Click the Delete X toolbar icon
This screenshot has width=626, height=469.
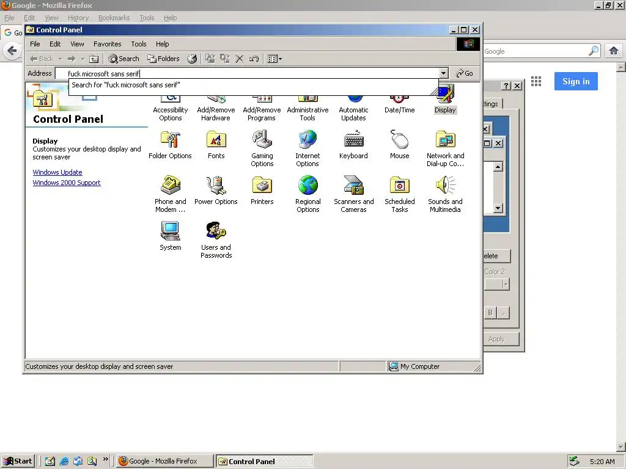pyautogui.click(x=239, y=59)
